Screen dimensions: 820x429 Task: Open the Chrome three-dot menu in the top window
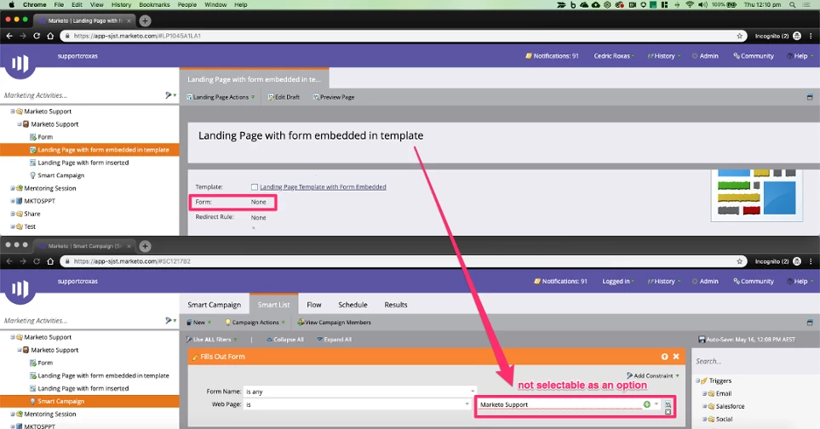tap(811, 36)
